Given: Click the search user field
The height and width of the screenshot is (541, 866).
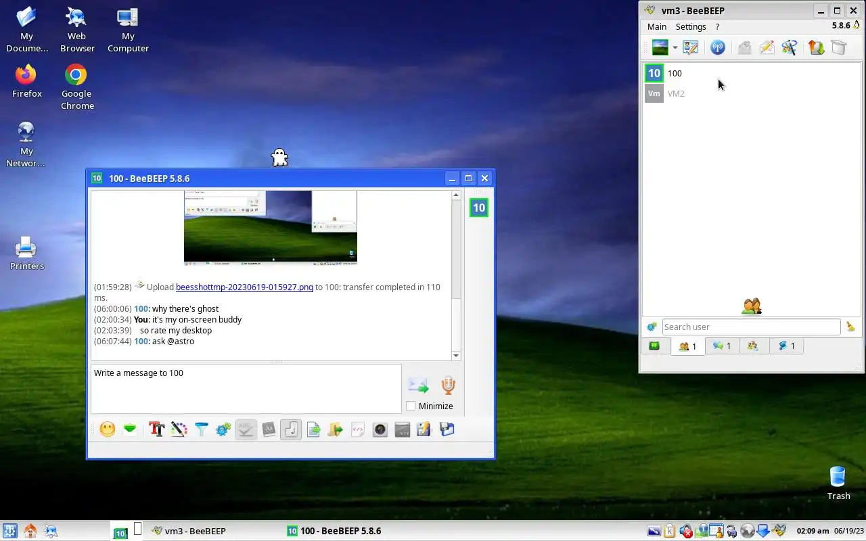Looking at the screenshot, I should 751,327.
